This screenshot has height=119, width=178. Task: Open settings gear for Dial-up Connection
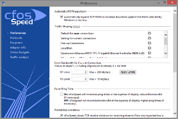pyautogui.click(x=150, y=43)
